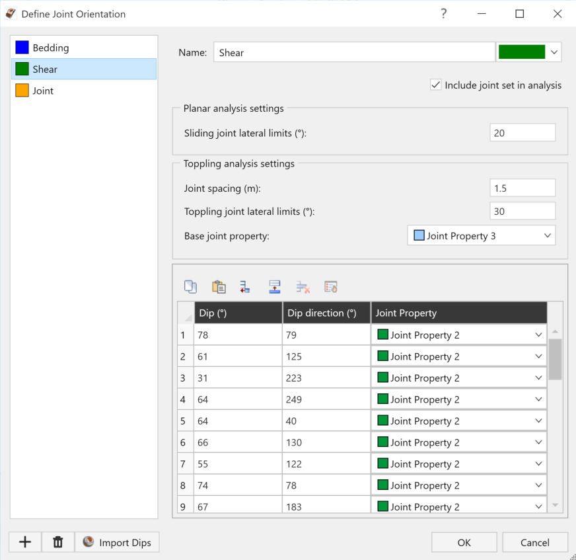The image size is (576, 560).
Task: Toggle Include joint set in analysis checkbox
Action: point(436,85)
